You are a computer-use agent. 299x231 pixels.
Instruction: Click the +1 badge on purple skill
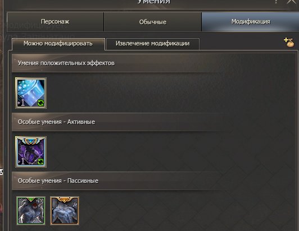tap(21, 161)
